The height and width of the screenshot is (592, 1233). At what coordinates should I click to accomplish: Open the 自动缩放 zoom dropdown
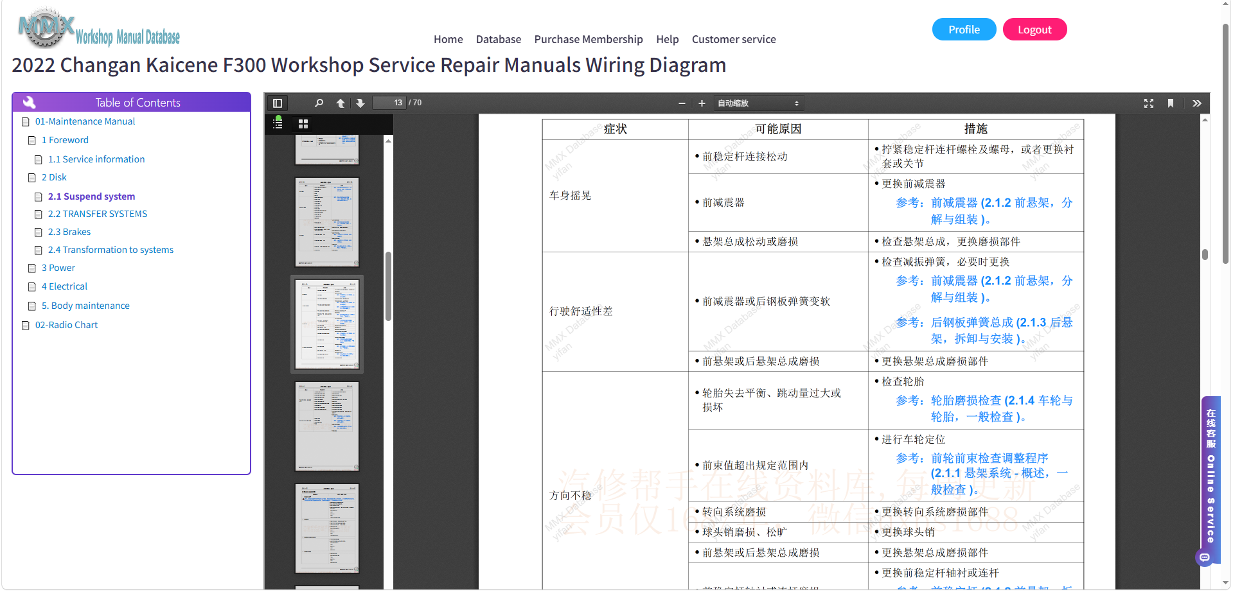pos(758,103)
